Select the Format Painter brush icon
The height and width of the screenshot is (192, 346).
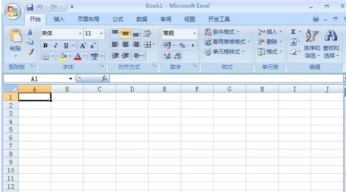[30, 52]
